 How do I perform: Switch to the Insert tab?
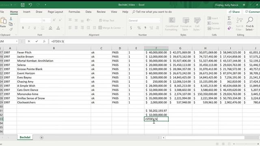click(x=26, y=12)
